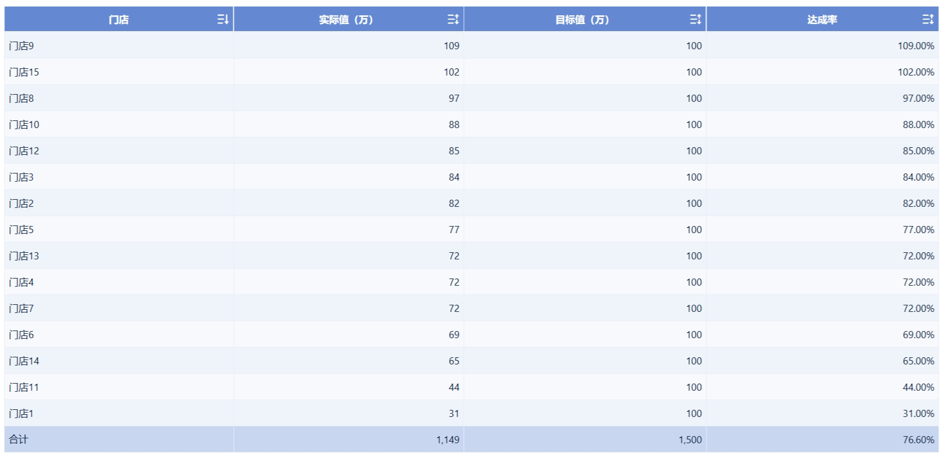Select the 门店9 row label

tap(21, 46)
